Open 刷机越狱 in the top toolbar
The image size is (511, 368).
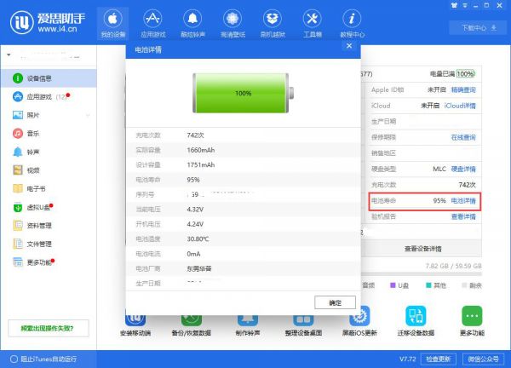(273, 24)
